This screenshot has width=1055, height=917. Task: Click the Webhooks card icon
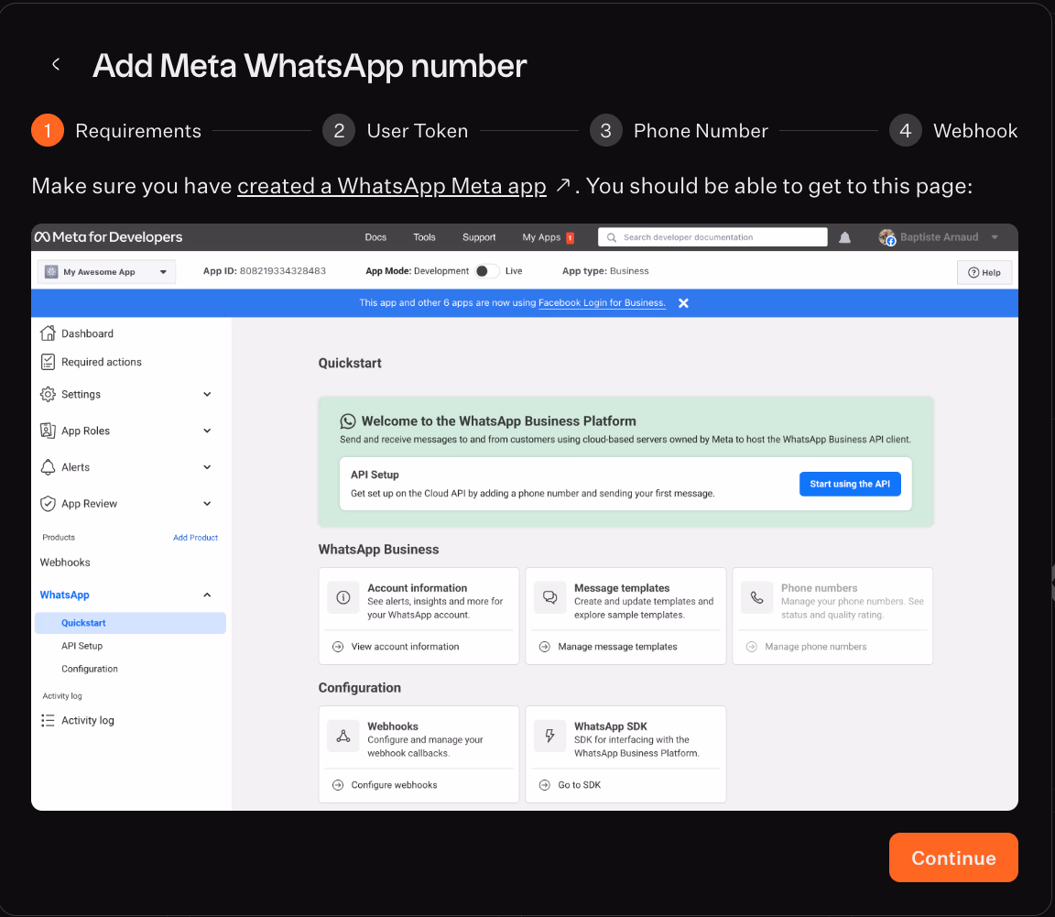pyautogui.click(x=343, y=736)
